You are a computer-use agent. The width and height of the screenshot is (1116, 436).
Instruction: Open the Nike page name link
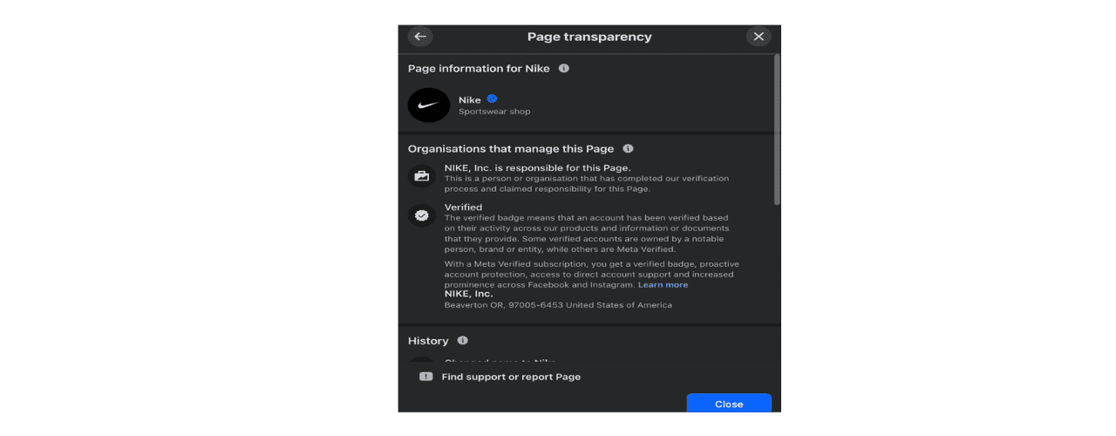point(470,99)
